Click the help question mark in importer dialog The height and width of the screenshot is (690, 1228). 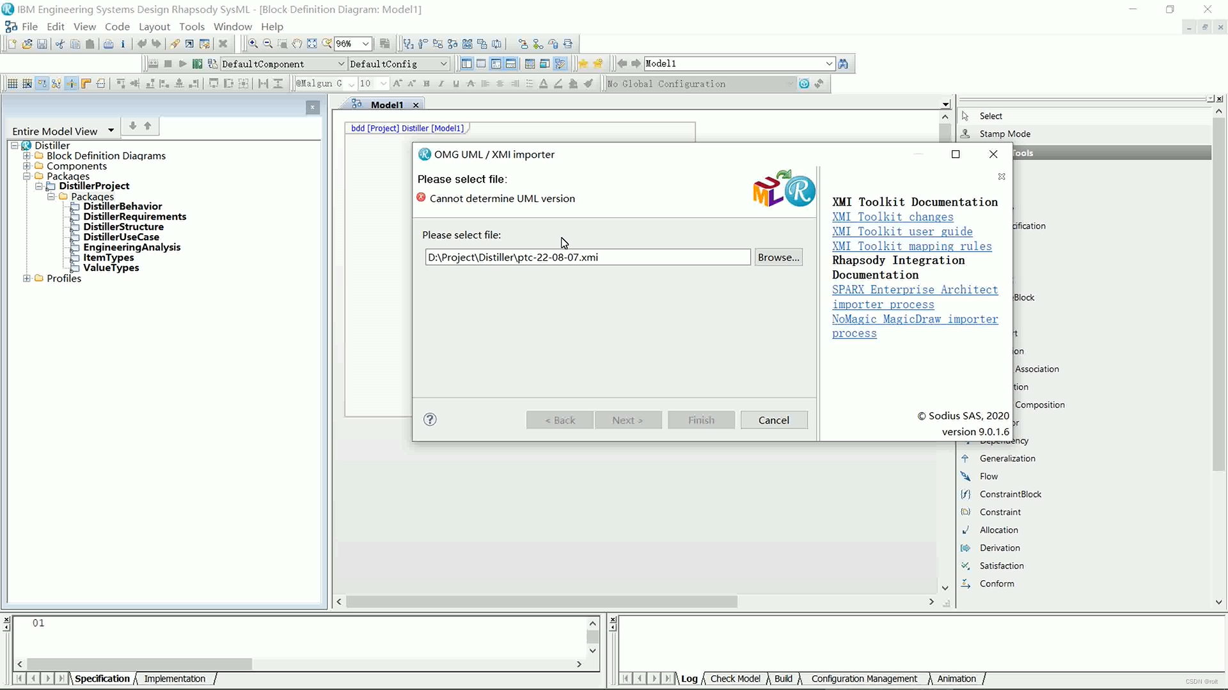430,419
